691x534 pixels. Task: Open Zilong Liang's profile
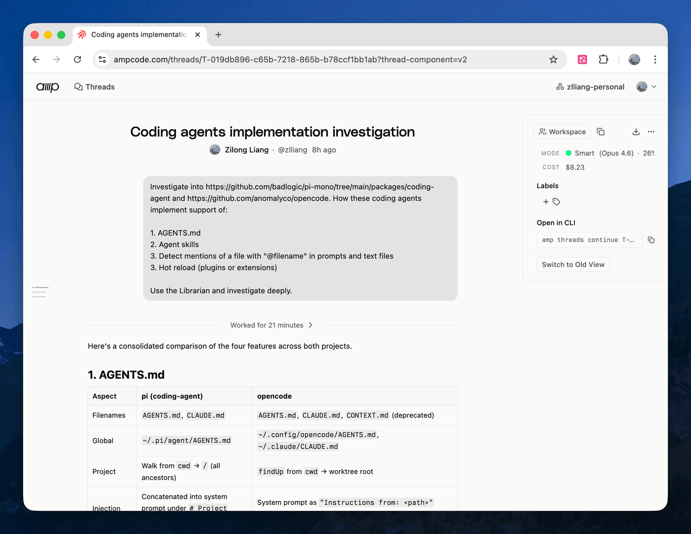pos(247,150)
